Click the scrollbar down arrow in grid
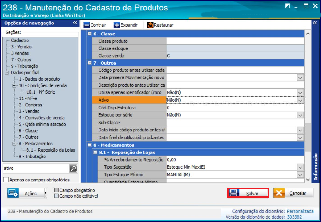 point(308,180)
